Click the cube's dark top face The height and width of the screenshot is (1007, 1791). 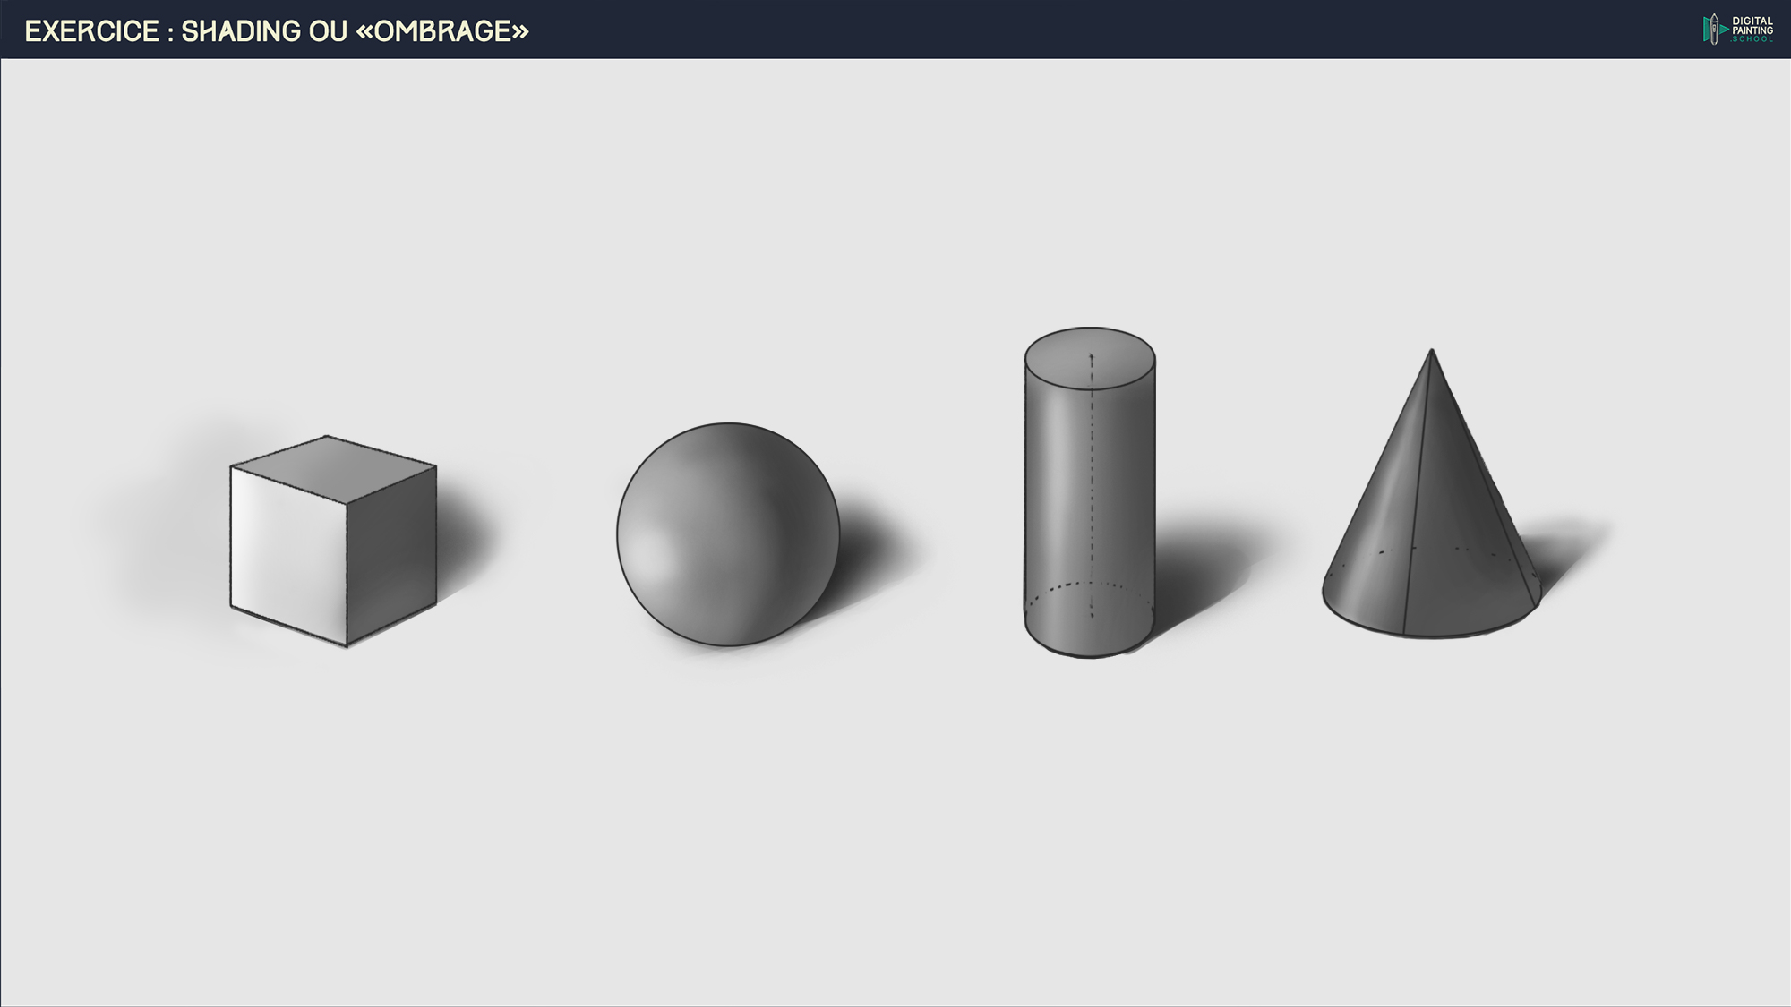[x=333, y=468]
